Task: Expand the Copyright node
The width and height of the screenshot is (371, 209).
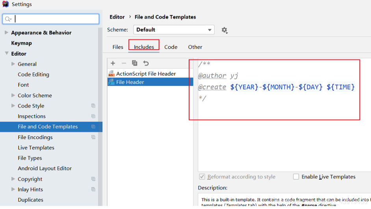Action: tap(13, 179)
